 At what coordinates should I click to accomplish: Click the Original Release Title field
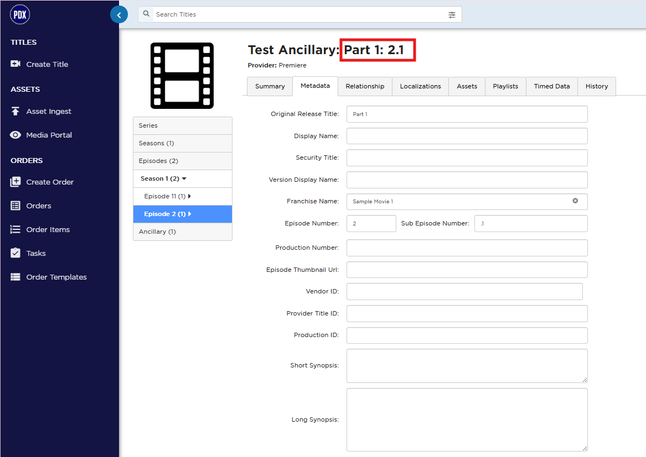click(x=467, y=114)
